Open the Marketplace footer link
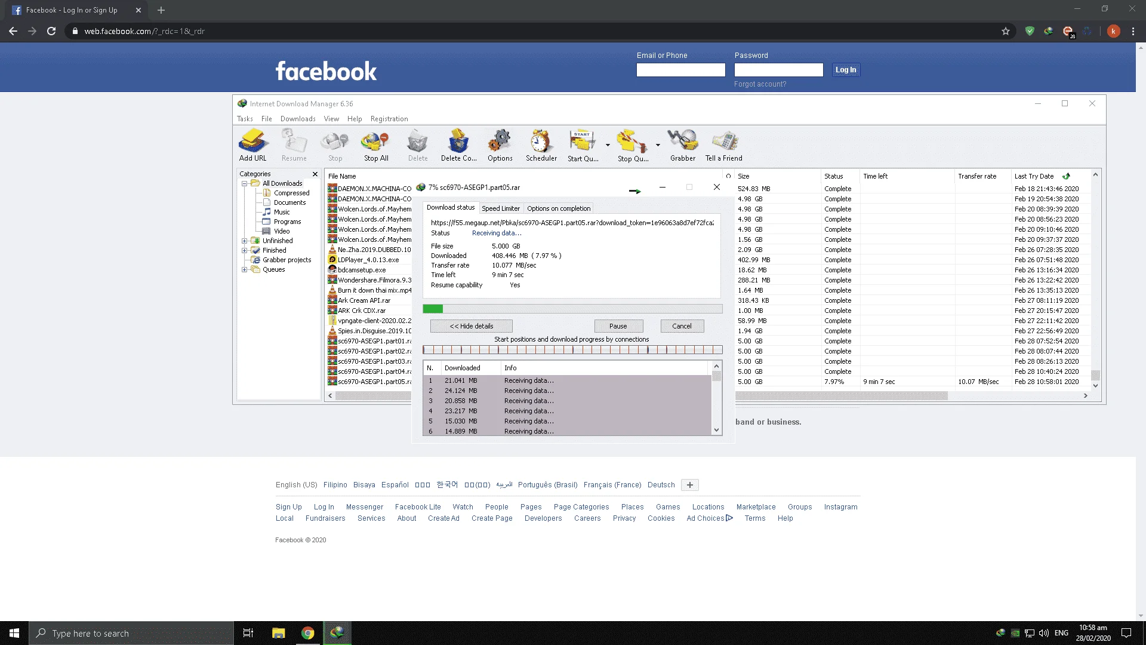This screenshot has height=645, width=1146. (x=756, y=507)
